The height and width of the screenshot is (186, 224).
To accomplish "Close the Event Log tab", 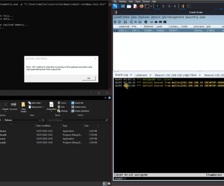I will click(131, 75).
